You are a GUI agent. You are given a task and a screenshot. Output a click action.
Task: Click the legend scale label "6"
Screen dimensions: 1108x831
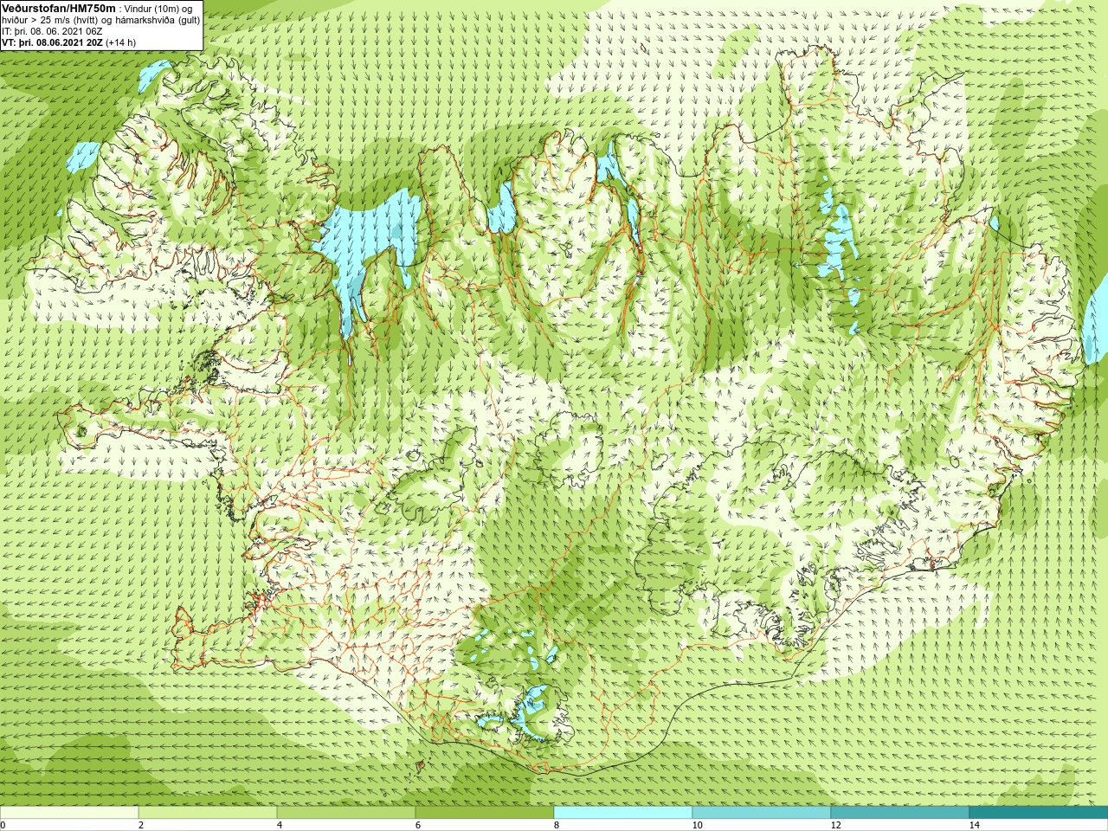coord(418,825)
